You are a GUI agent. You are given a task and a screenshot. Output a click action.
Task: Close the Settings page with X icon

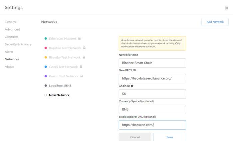[226, 8]
